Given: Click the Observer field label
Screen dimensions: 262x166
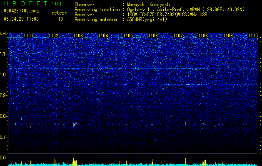Looking at the screenshot, I should coord(85,5).
